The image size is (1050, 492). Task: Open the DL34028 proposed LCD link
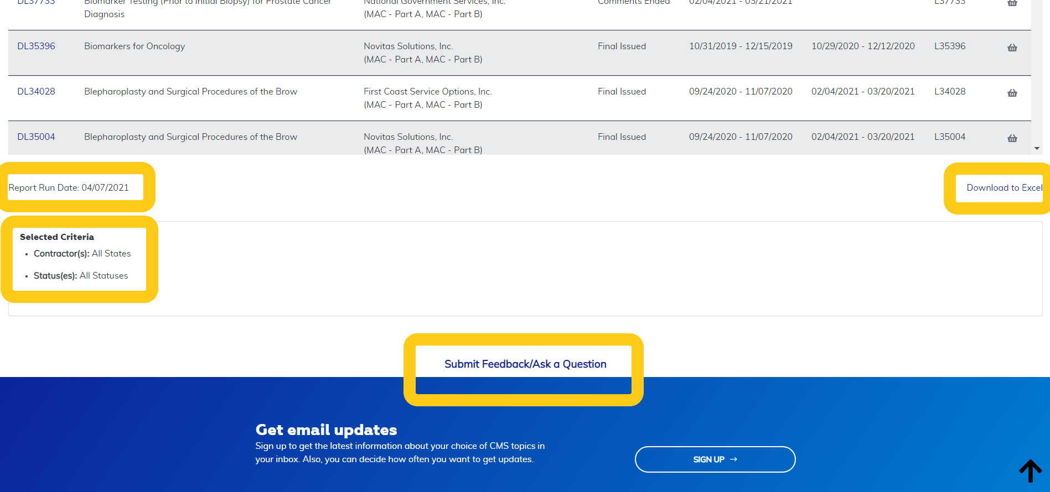coord(36,92)
